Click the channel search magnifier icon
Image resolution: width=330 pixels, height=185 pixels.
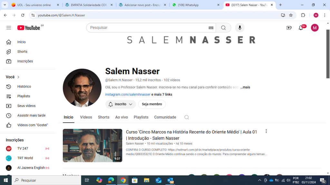[187, 117]
